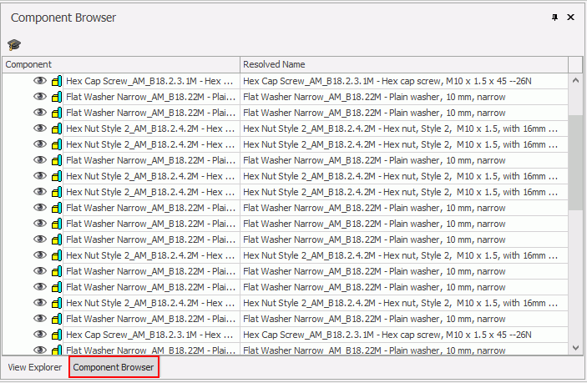Open the graduation cap learning icon
The width and height of the screenshot is (587, 383).
(14, 45)
